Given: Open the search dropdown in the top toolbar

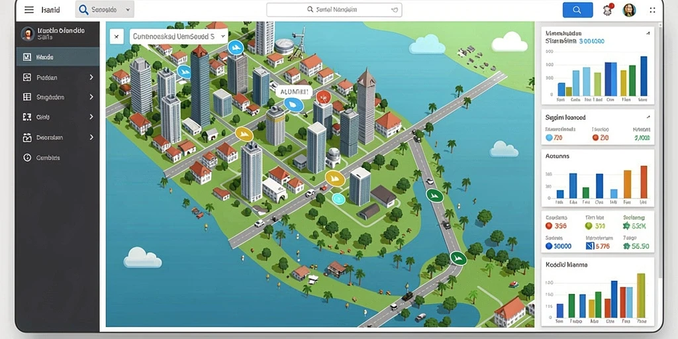Looking at the screenshot, I should coord(105,9).
